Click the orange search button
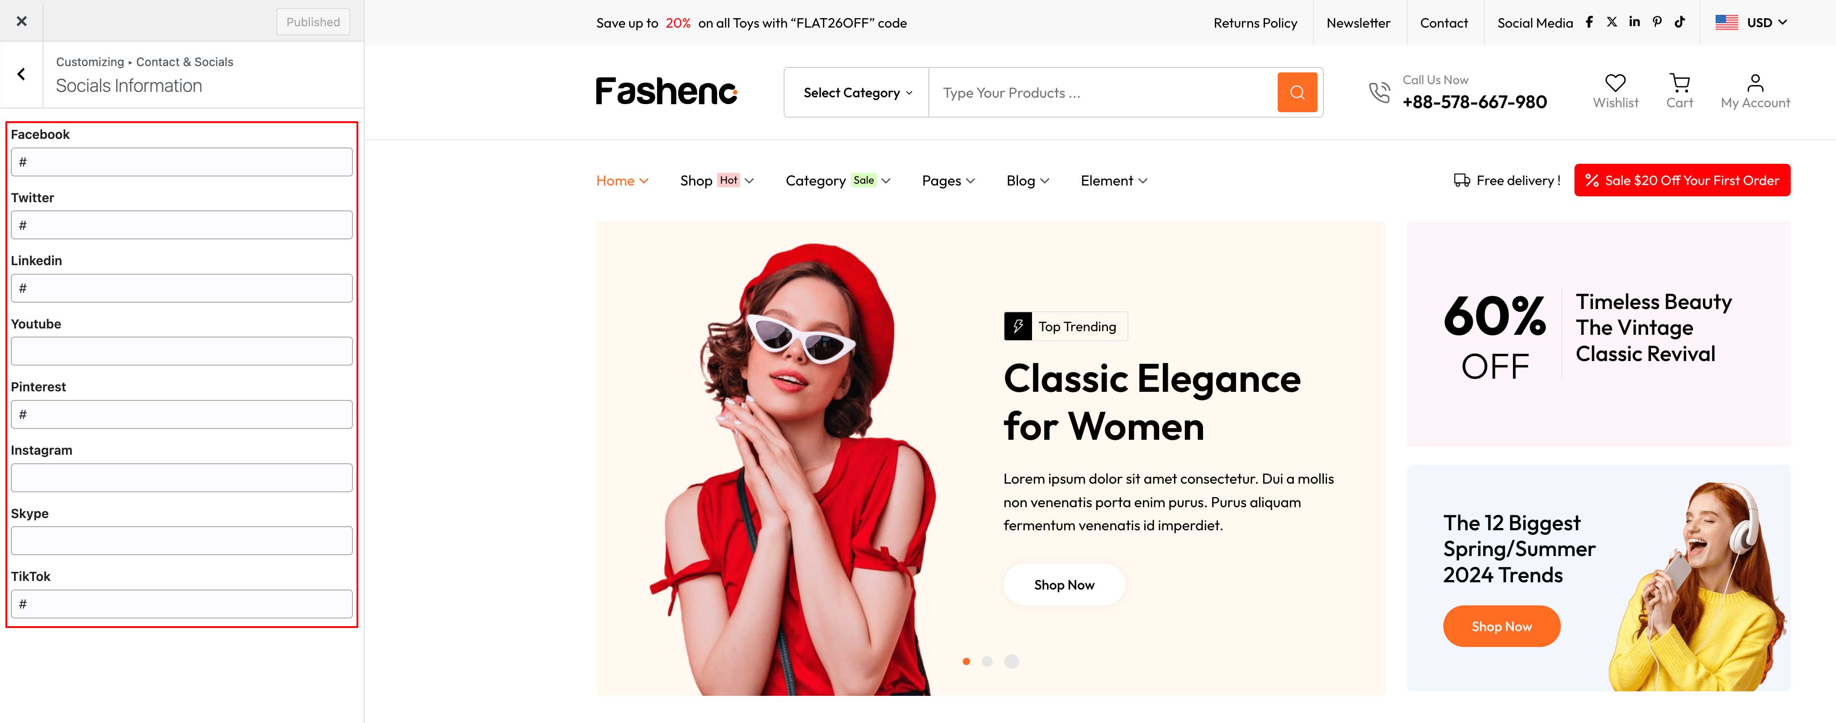 (x=1297, y=93)
